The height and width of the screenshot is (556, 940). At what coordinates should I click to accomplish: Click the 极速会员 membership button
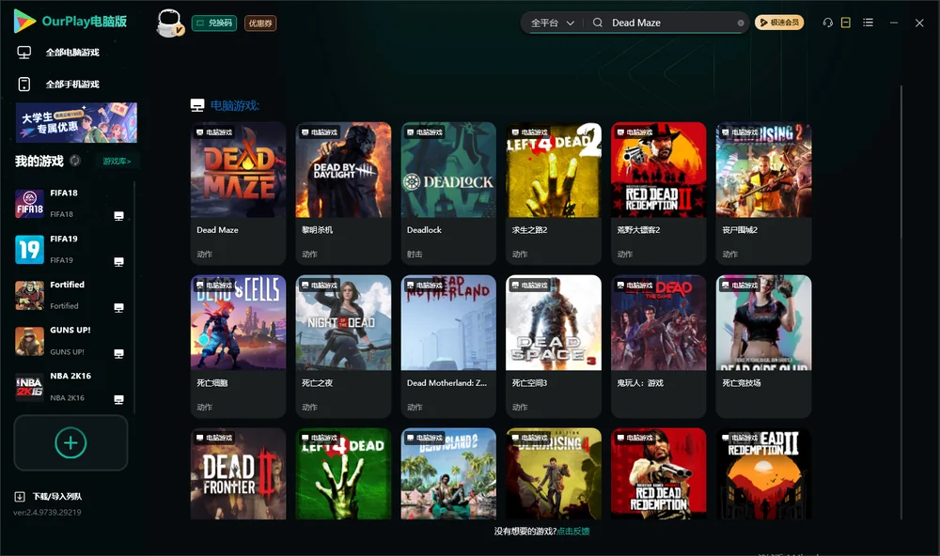tap(779, 23)
